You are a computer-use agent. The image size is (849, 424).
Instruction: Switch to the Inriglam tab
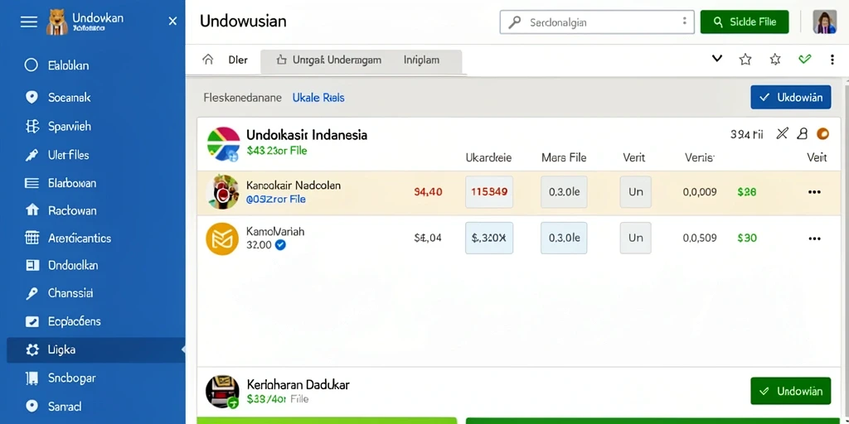click(421, 60)
